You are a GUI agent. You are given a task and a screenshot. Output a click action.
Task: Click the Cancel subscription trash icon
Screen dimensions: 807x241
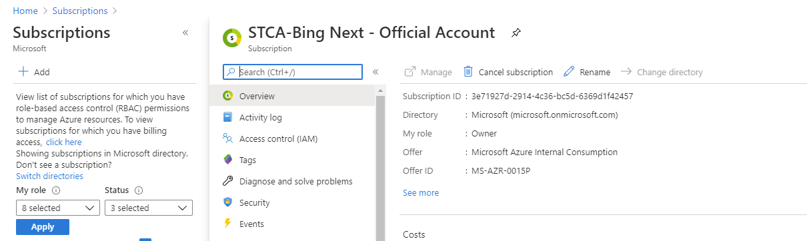[x=468, y=71]
